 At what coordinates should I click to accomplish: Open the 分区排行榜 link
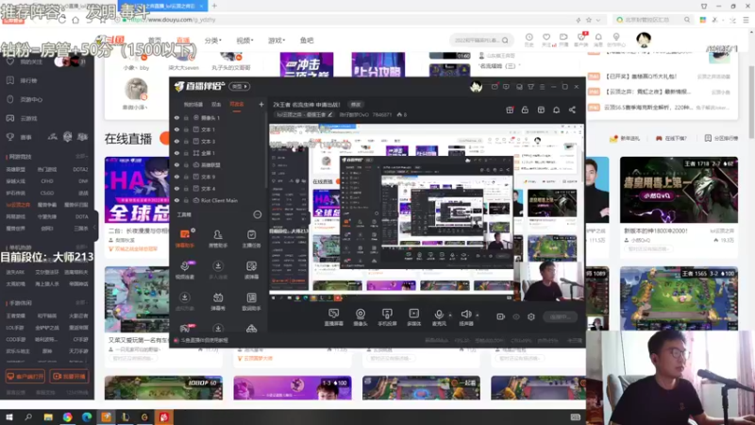721,138
